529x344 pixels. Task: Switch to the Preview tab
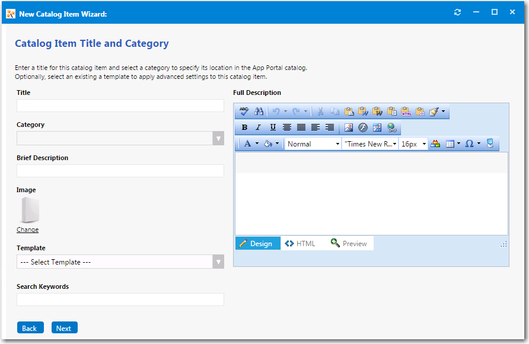349,243
